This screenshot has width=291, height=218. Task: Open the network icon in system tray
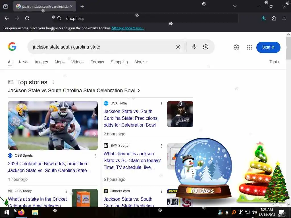click(248, 212)
